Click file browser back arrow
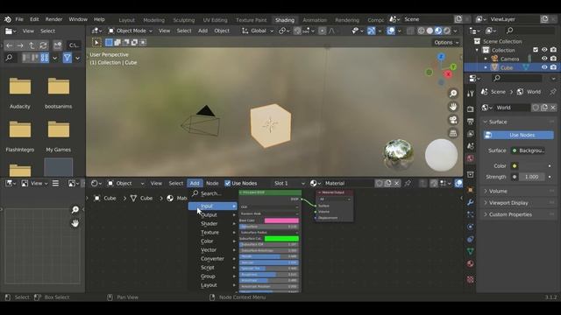 [x=10, y=45]
